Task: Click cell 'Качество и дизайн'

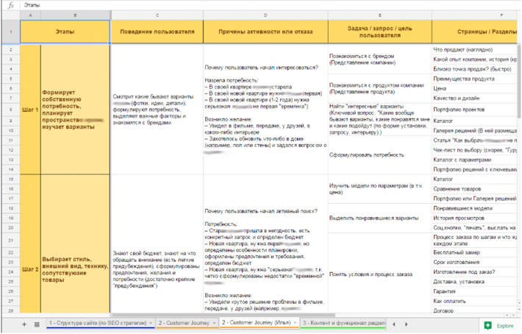Action: pyautogui.click(x=474, y=99)
